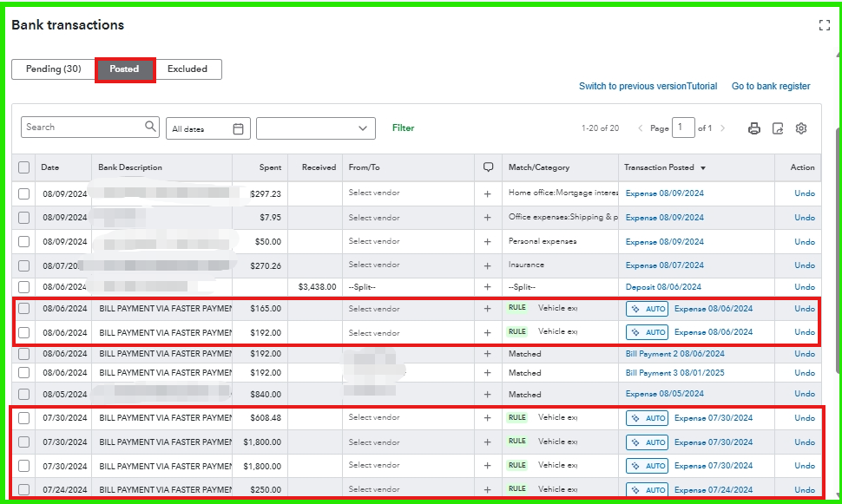This screenshot has width=842, height=504.
Task: Expand the Bank transactions panel to fullscreen
Action: pyautogui.click(x=825, y=25)
